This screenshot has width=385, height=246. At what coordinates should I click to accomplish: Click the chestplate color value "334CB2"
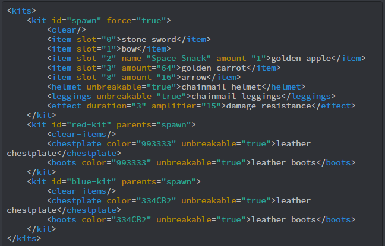[x=156, y=201]
